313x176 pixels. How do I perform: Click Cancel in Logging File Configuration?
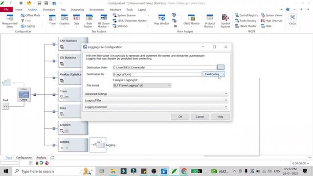200,117
